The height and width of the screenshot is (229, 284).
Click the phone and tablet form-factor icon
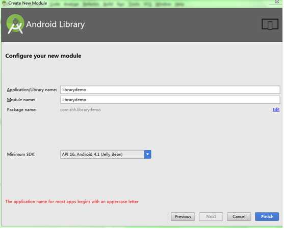pos(270,24)
